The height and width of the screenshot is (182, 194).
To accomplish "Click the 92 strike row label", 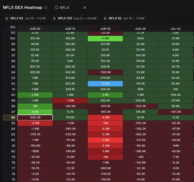I will pyautogui.click(x=10, y=84).
